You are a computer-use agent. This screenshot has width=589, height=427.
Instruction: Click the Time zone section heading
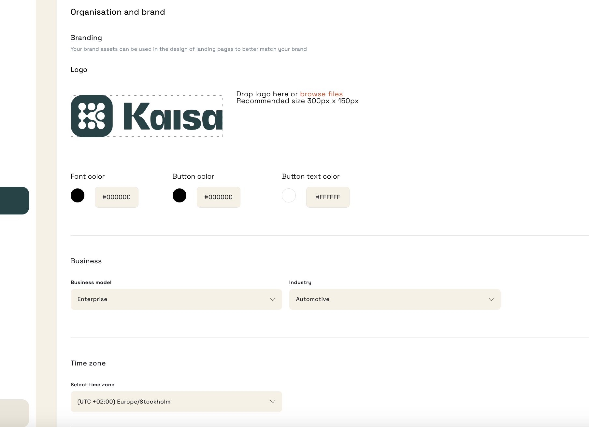coord(88,363)
